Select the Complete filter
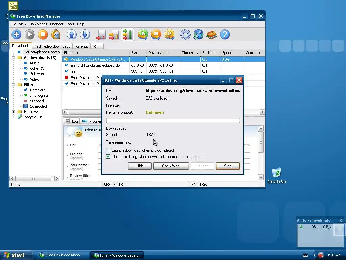 [x=38, y=90]
